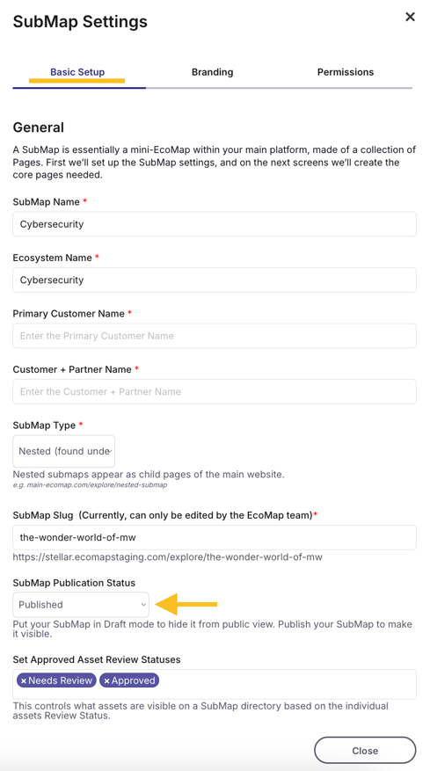The height and width of the screenshot is (771, 430).
Task: Close the SubMap Settings dialog with X
Action: click(x=410, y=17)
